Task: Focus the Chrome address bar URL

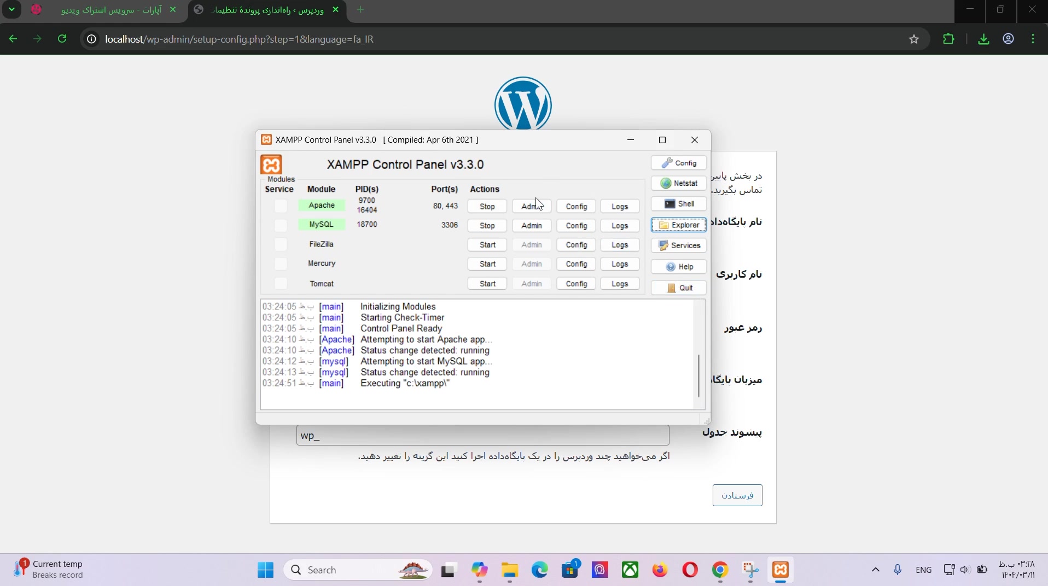Action: click(x=239, y=39)
